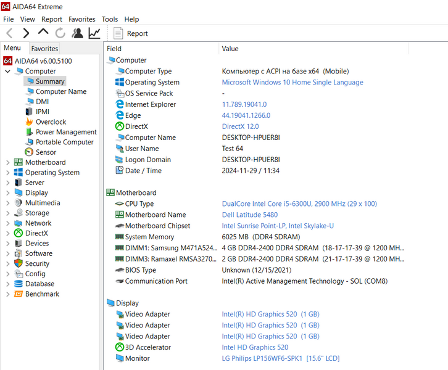The height and width of the screenshot is (370, 448).
Task: Open the Intel HD Graphics 520 3D Accelerator link
Action: 255,347
